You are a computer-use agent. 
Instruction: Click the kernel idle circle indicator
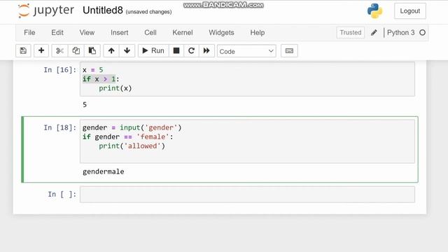click(422, 33)
